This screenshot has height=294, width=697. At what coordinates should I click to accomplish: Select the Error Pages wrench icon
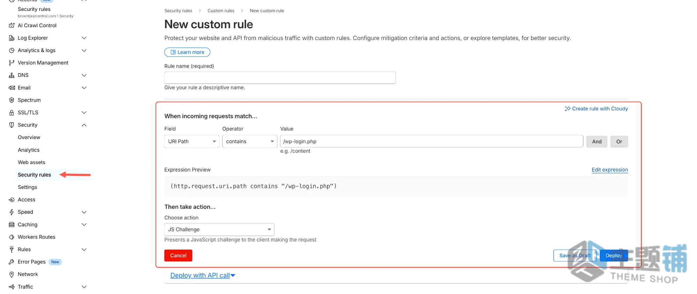click(12, 262)
